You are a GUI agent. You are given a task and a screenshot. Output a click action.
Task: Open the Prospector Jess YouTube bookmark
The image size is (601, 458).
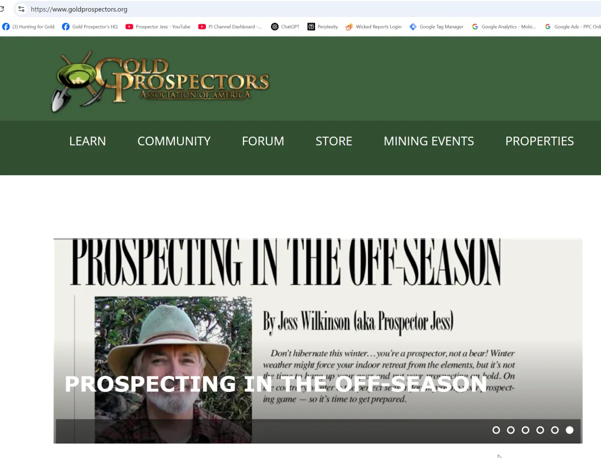(x=158, y=27)
